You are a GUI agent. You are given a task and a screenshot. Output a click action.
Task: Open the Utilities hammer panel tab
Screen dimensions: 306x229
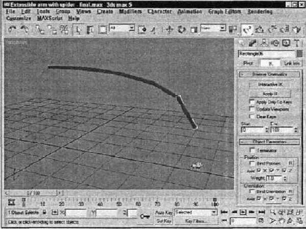297,43
